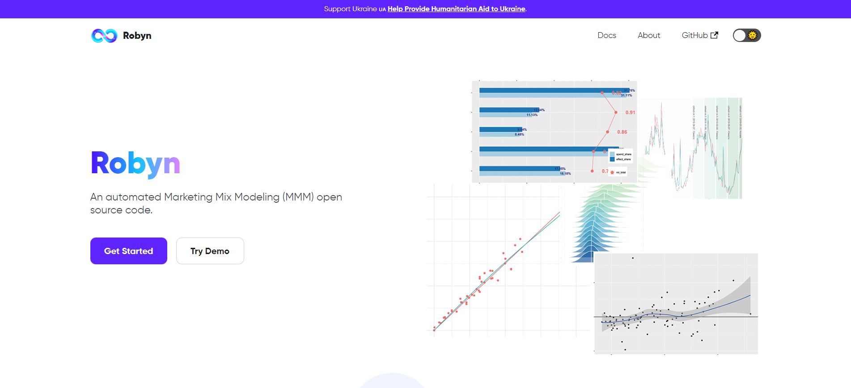Click the external-link icon next to GitHub
This screenshot has width=851, height=388.
click(x=715, y=35)
